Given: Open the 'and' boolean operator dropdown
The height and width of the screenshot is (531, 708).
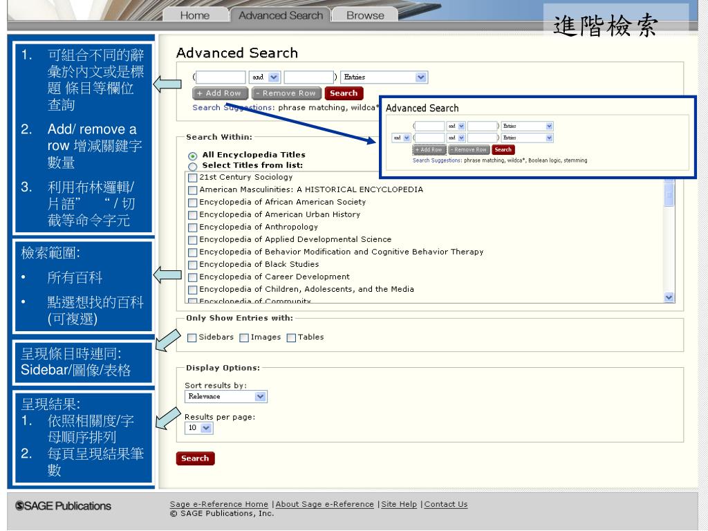Looking at the screenshot, I should click(x=265, y=77).
